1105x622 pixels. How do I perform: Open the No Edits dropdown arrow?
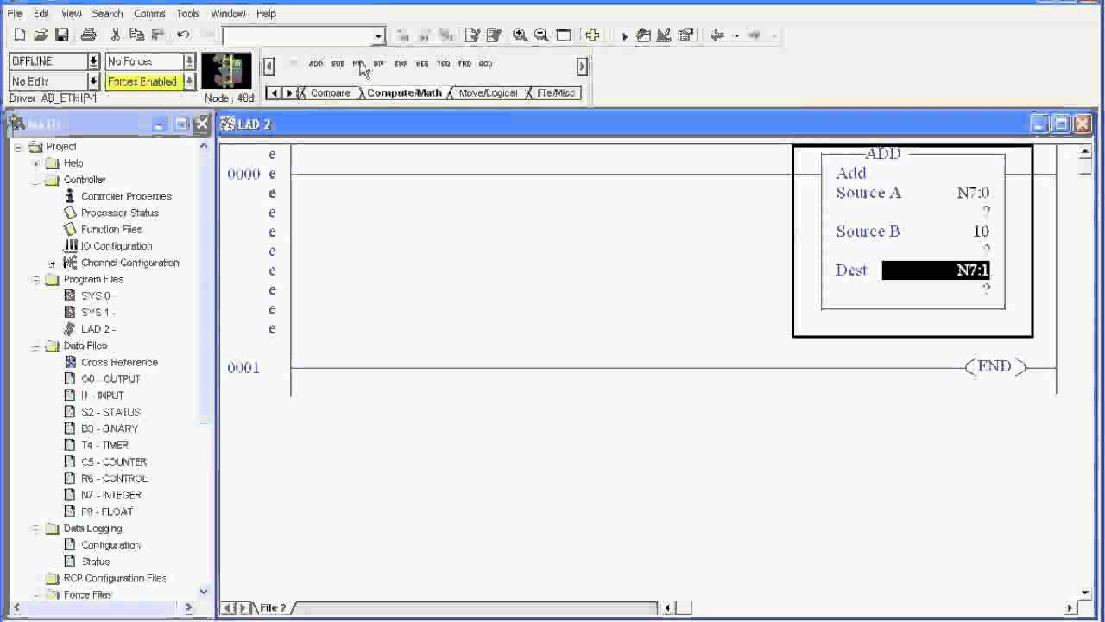point(93,81)
